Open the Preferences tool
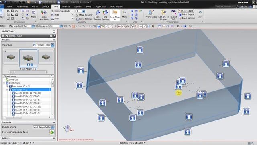 point(151,14)
